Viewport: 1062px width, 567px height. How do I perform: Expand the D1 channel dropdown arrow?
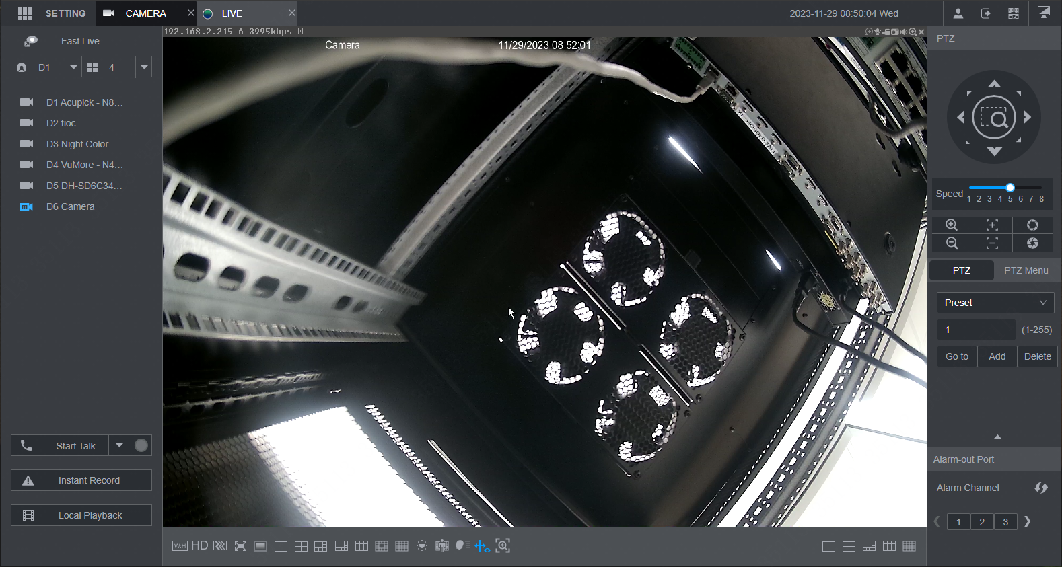click(x=73, y=67)
